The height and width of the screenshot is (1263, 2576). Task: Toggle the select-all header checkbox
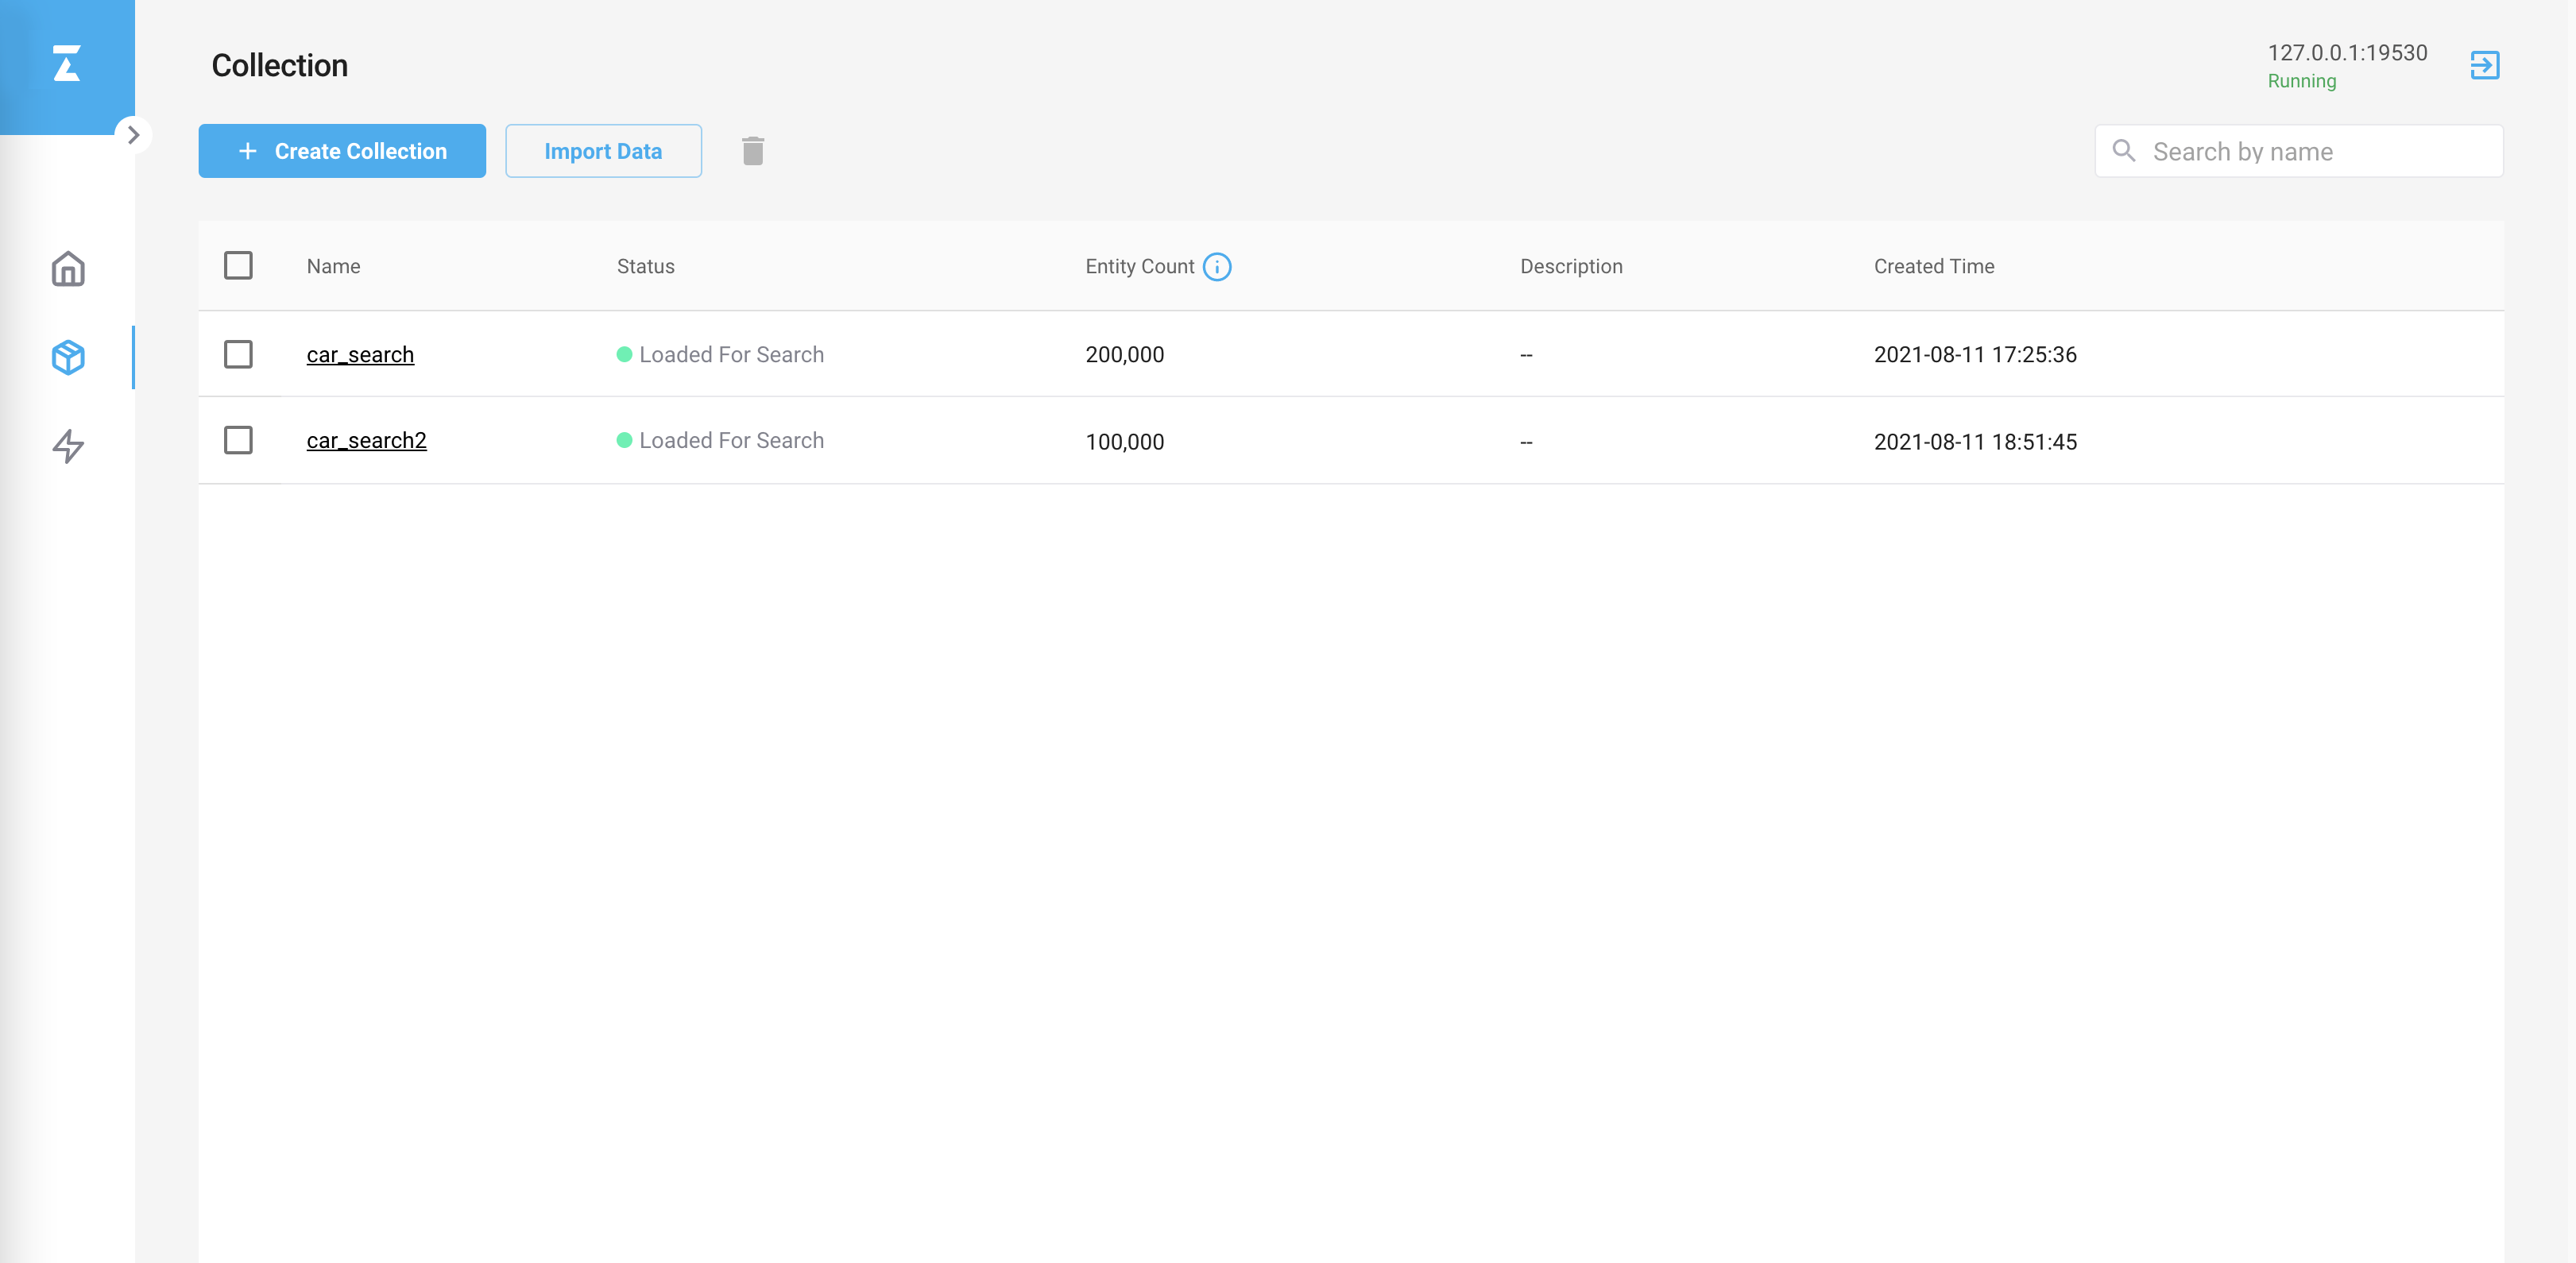[238, 265]
